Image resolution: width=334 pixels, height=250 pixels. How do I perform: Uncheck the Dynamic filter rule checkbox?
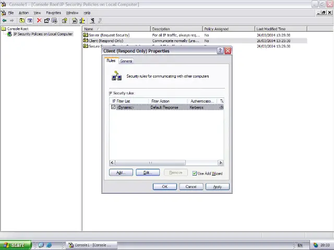(113, 107)
